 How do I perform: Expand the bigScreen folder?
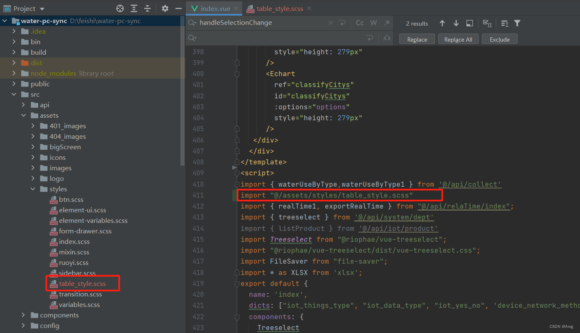(x=33, y=147)
